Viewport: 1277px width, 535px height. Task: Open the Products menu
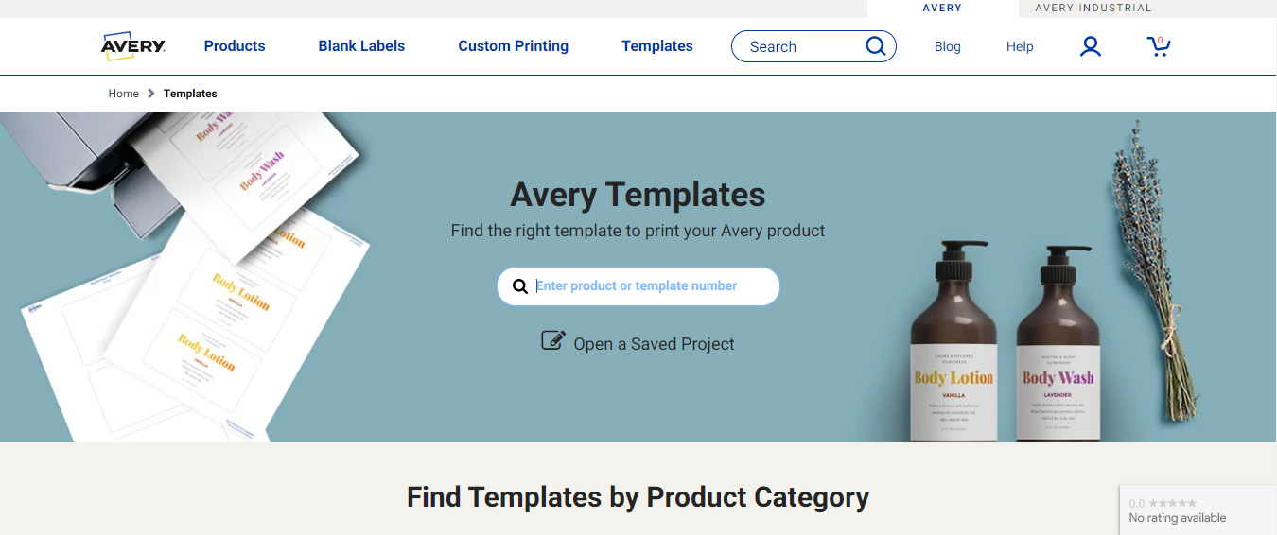235,46
